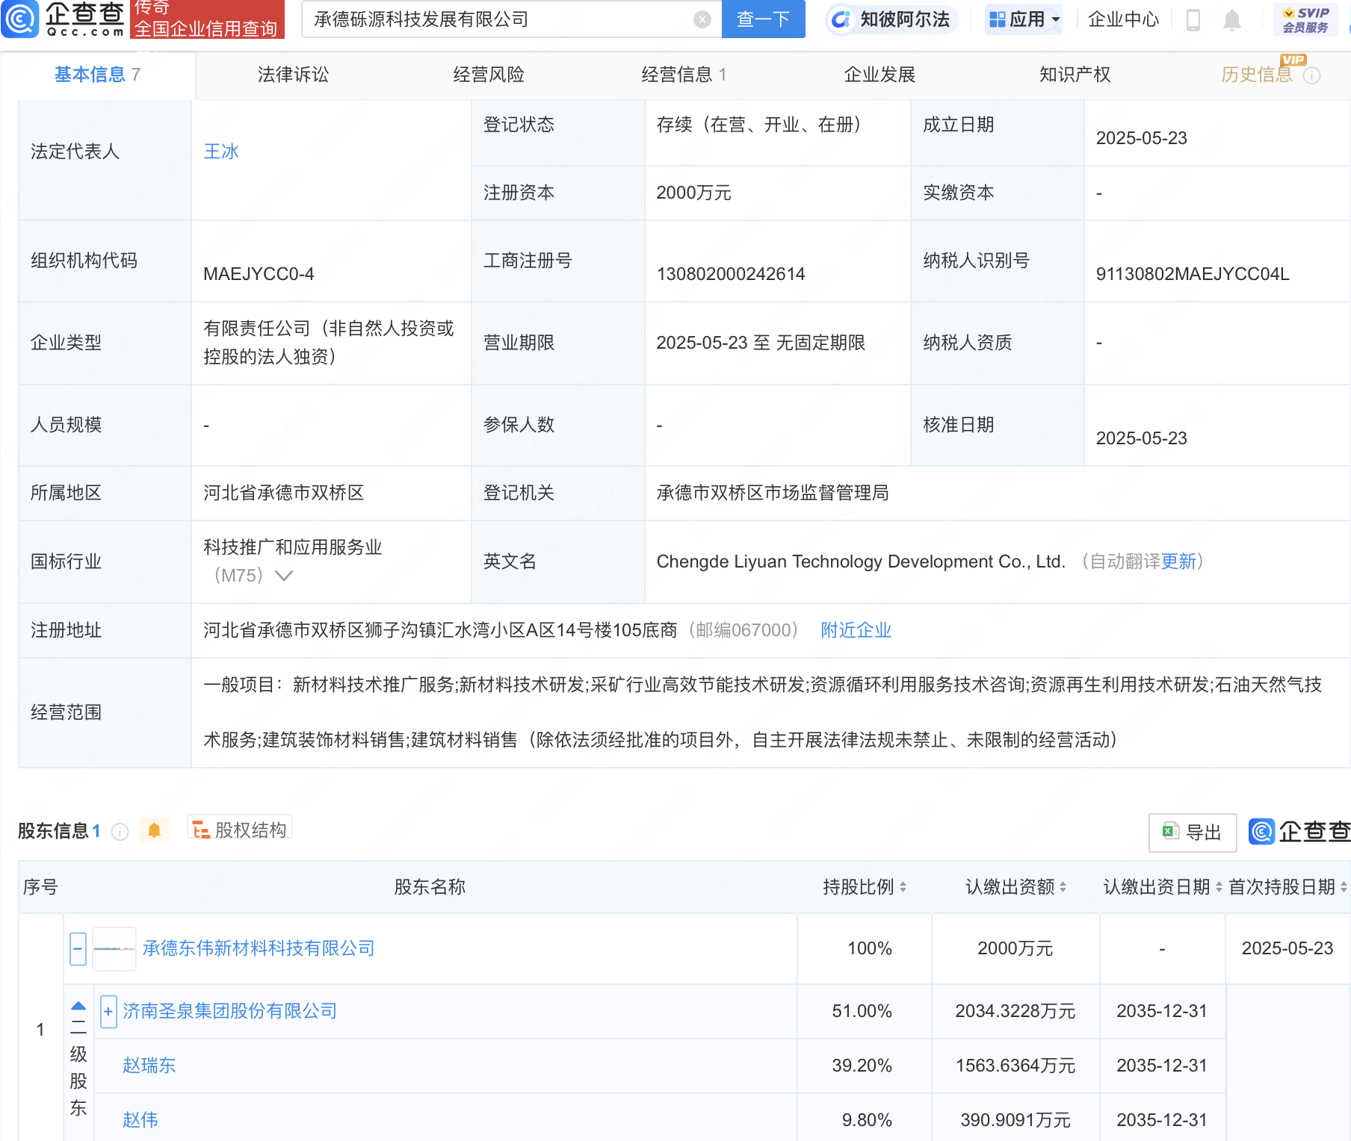Image resolution: width=1351 pixels, height=1141 pixels.
Task: Click registration authority 承德市双桥区市场监督管理局
Action: (x=773, y=493)
